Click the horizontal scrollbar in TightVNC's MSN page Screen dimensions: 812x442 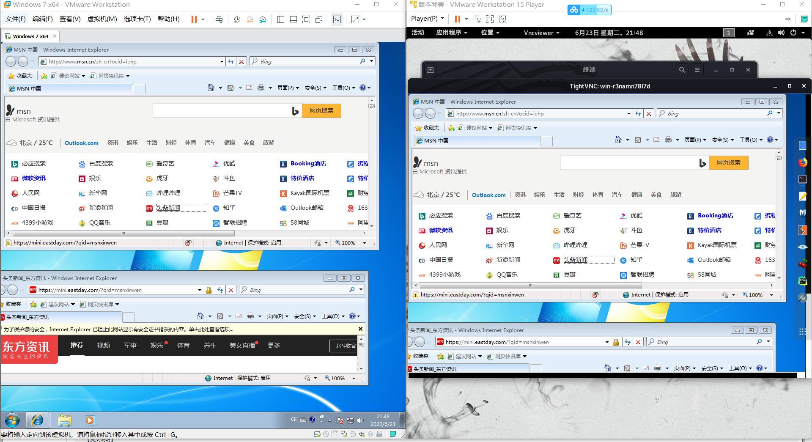(530, 285)
